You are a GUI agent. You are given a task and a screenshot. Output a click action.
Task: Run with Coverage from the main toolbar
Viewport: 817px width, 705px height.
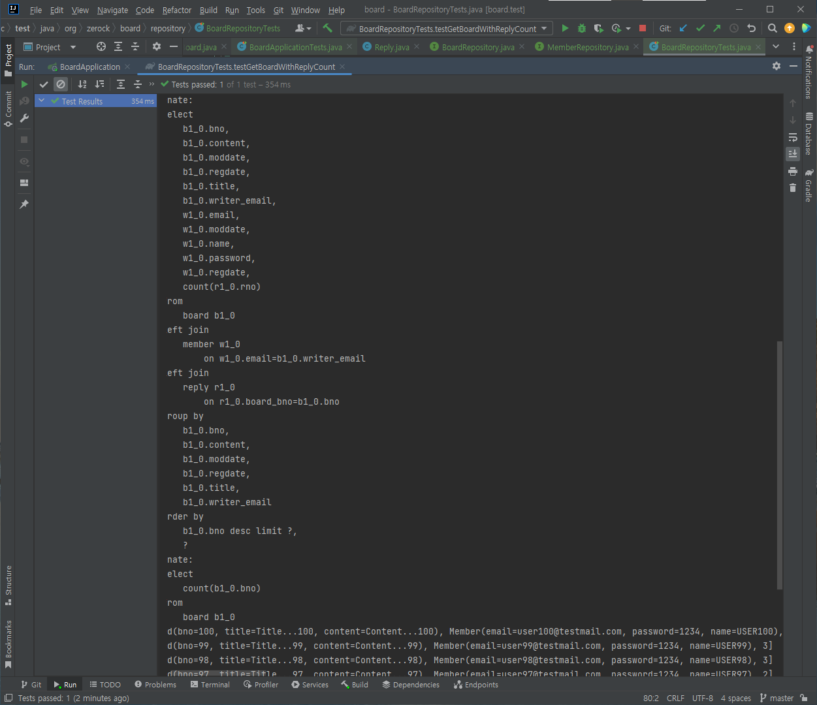[598, 28]
